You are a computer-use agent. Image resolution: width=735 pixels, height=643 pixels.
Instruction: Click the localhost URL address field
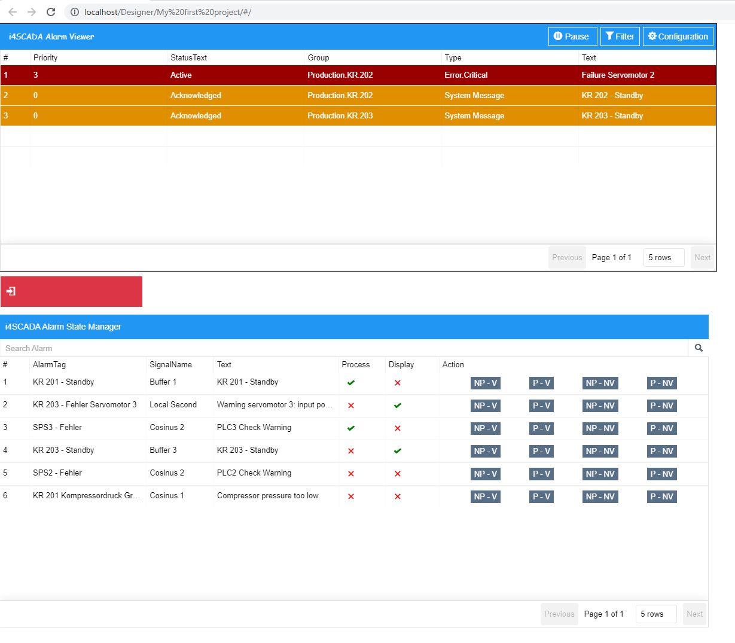pyautogui.click(x=167, y=12)
